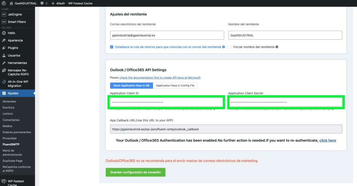Uncheck the return path matching checkbox

112,47
